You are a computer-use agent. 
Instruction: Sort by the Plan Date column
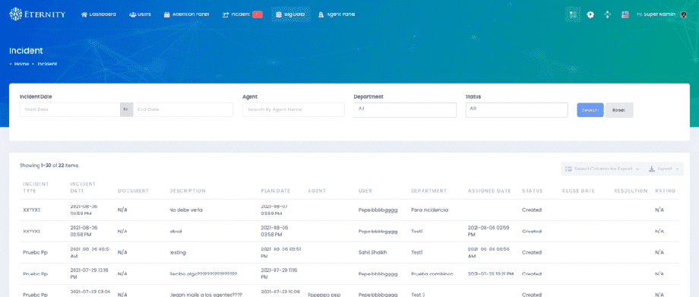coord(276,191)
